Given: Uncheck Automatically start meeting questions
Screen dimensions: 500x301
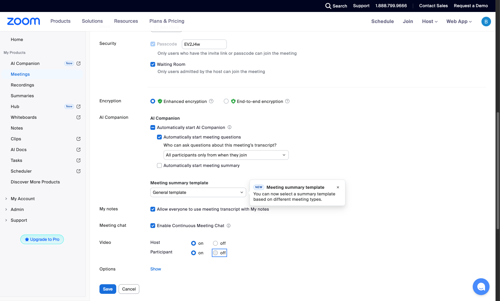Looking at the screenshot, I should click(x=159, y=137).
